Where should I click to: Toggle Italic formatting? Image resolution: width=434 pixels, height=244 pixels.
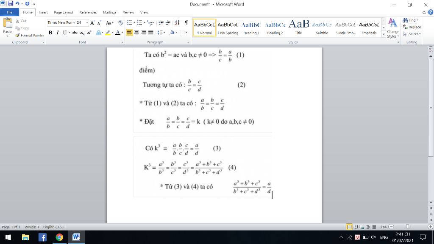[x=58, y=33]
